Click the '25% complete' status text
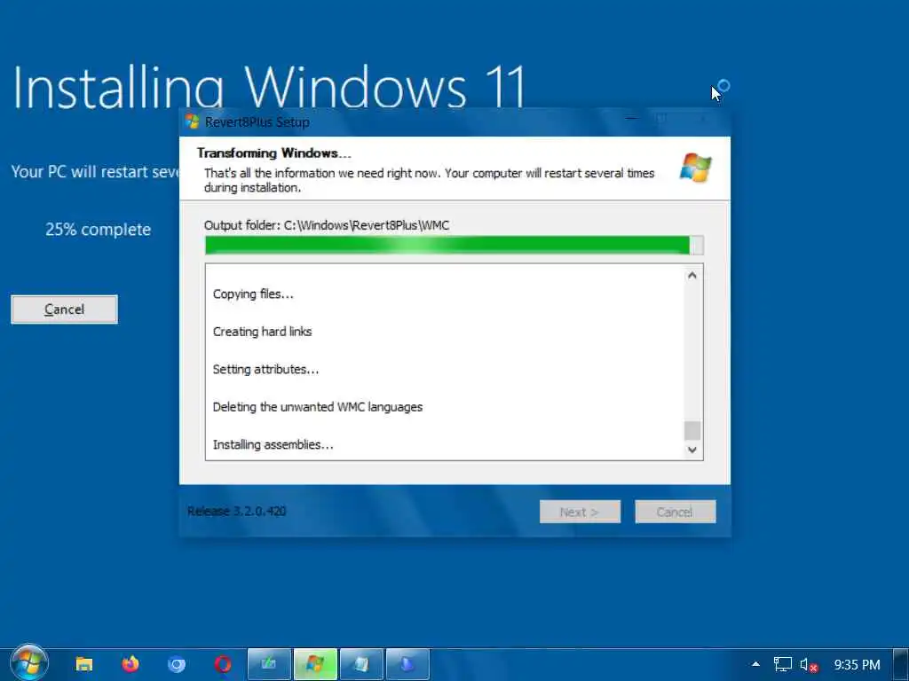909x681 pixels. pos(98,230)
